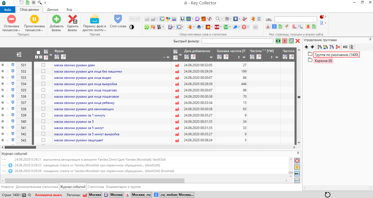
Task: Select the Корзина (0) group
Action: (323, 61)
